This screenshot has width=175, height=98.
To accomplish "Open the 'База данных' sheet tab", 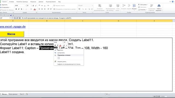I will (13, 94).
